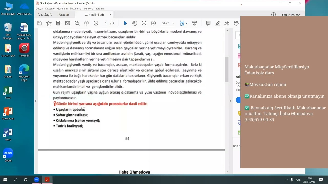Switch to Acrobat Reader in the taskbar
328x184 pixels.
[x=47, y=180]
